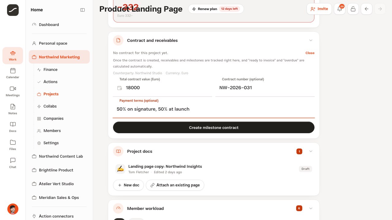Open Collabs under Northwind Marketing
Viewport: 392px width, 220px height.
[62, 106]
